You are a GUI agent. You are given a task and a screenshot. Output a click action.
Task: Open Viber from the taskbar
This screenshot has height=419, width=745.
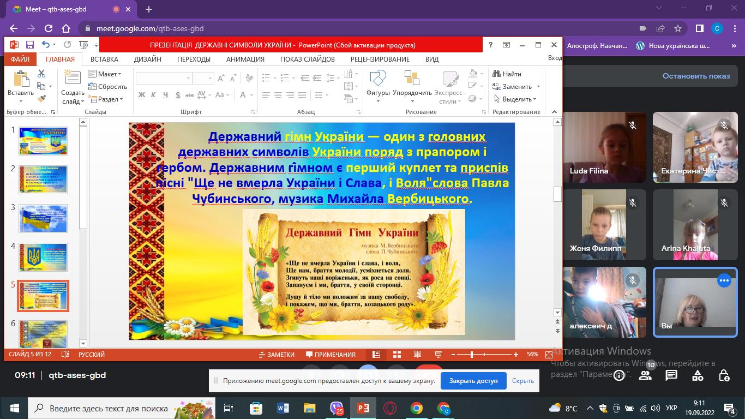click(x=336, y=408)
